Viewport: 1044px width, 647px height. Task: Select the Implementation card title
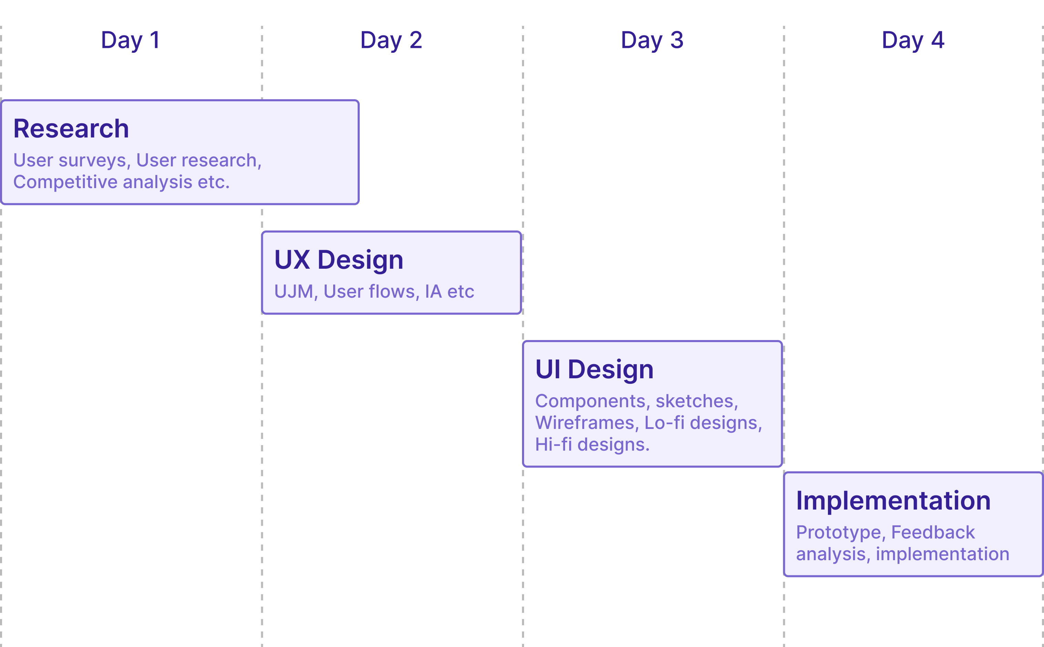click(x=893, y=501)
